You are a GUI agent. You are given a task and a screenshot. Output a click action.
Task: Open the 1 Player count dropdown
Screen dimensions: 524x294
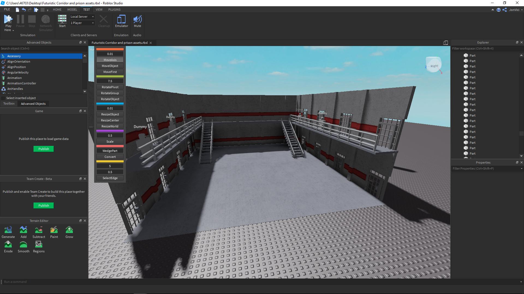(x=82, y=23)
